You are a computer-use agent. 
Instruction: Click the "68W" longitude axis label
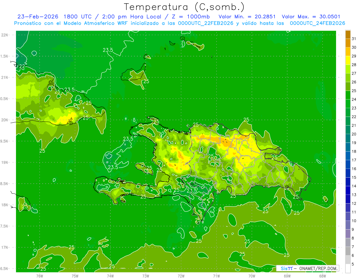point(322,276)
